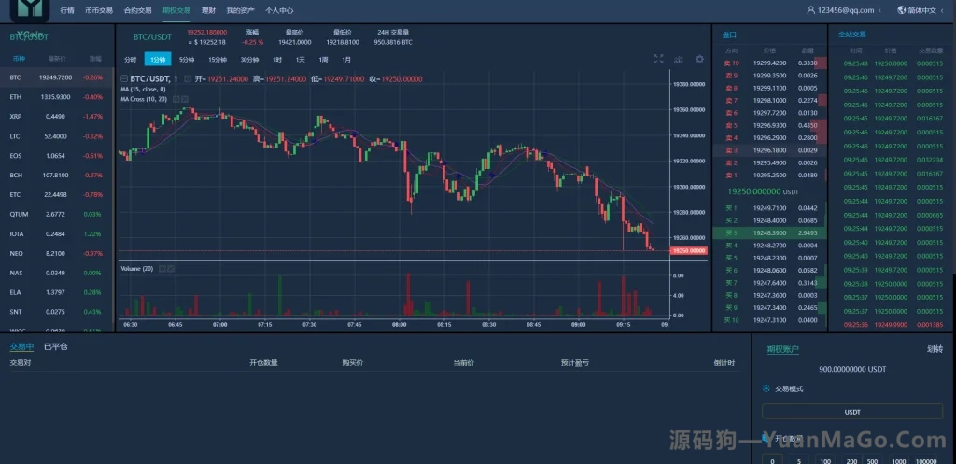Open 我的资产 in top navigation
The height and width of the screenshot is (464, 956).
pos(240,10)
